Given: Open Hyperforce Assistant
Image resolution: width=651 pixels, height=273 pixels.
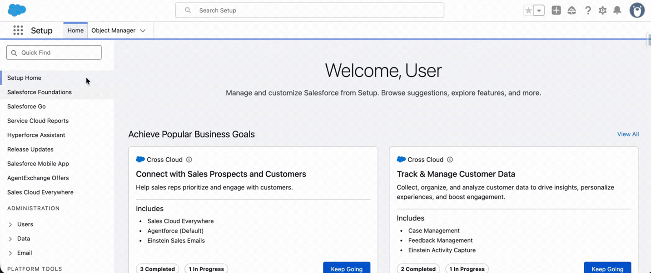Looking at the screenshot, I should (x=36, y=135).
